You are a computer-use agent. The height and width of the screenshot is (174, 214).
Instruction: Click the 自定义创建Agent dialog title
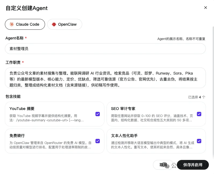[27, 8]
